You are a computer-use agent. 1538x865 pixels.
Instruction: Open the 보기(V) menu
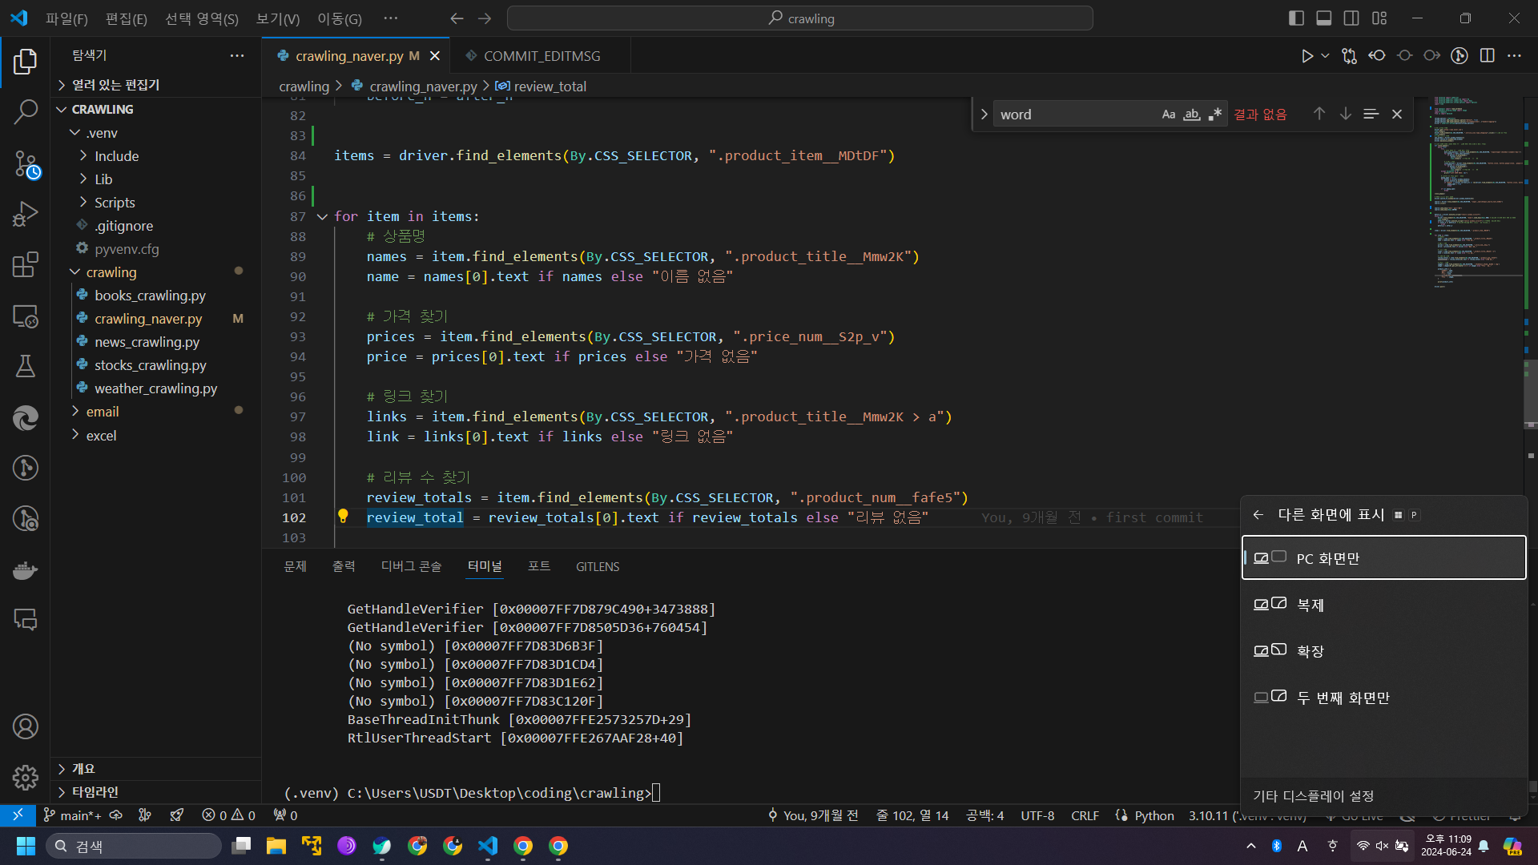click(278, 18)
